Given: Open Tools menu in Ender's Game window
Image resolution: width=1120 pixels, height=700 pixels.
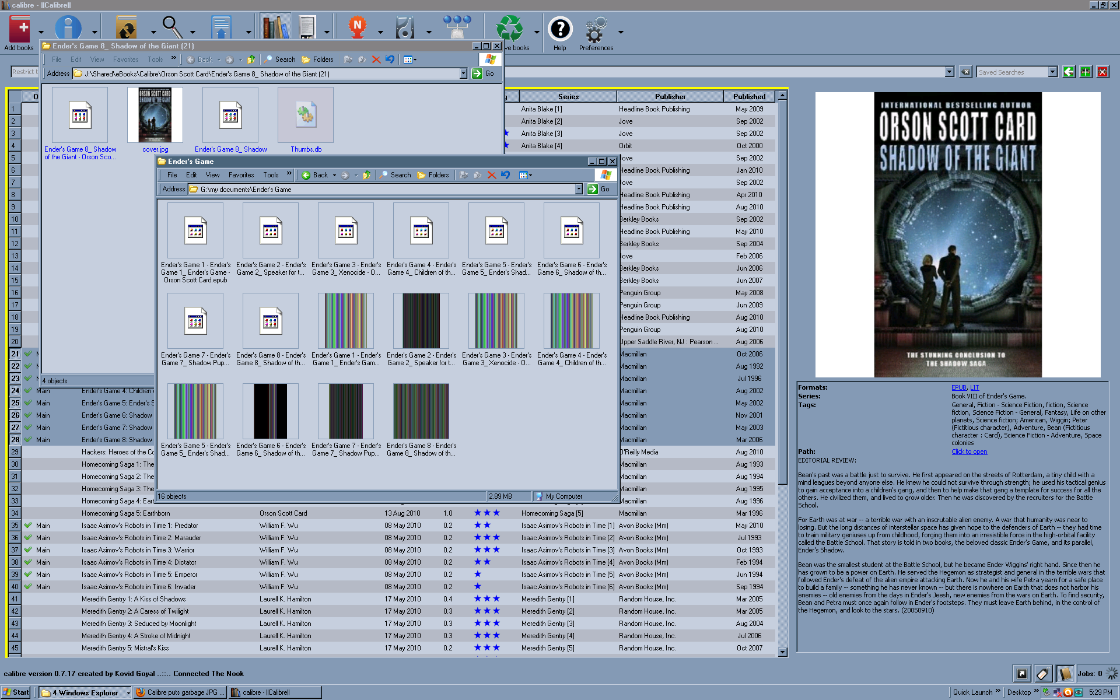Looking at the screenshot, I should coord(270,175).
